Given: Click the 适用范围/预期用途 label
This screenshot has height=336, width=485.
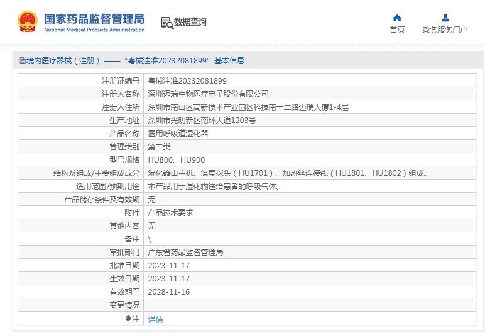Looking at the screenshot, I should 108,187.
